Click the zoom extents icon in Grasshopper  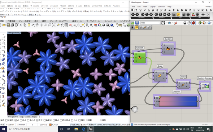163,23
